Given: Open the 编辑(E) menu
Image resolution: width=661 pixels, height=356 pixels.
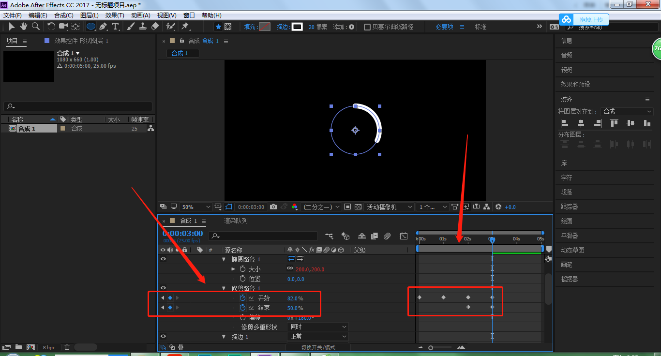Looking at the screenshot, I should tap(38, 15).
